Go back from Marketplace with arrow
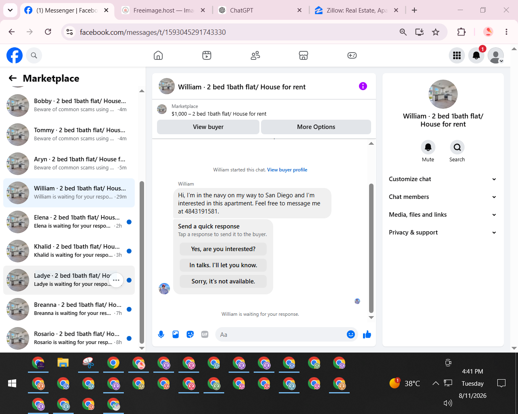This screenshot has width=518, height=414. (13, 78)
